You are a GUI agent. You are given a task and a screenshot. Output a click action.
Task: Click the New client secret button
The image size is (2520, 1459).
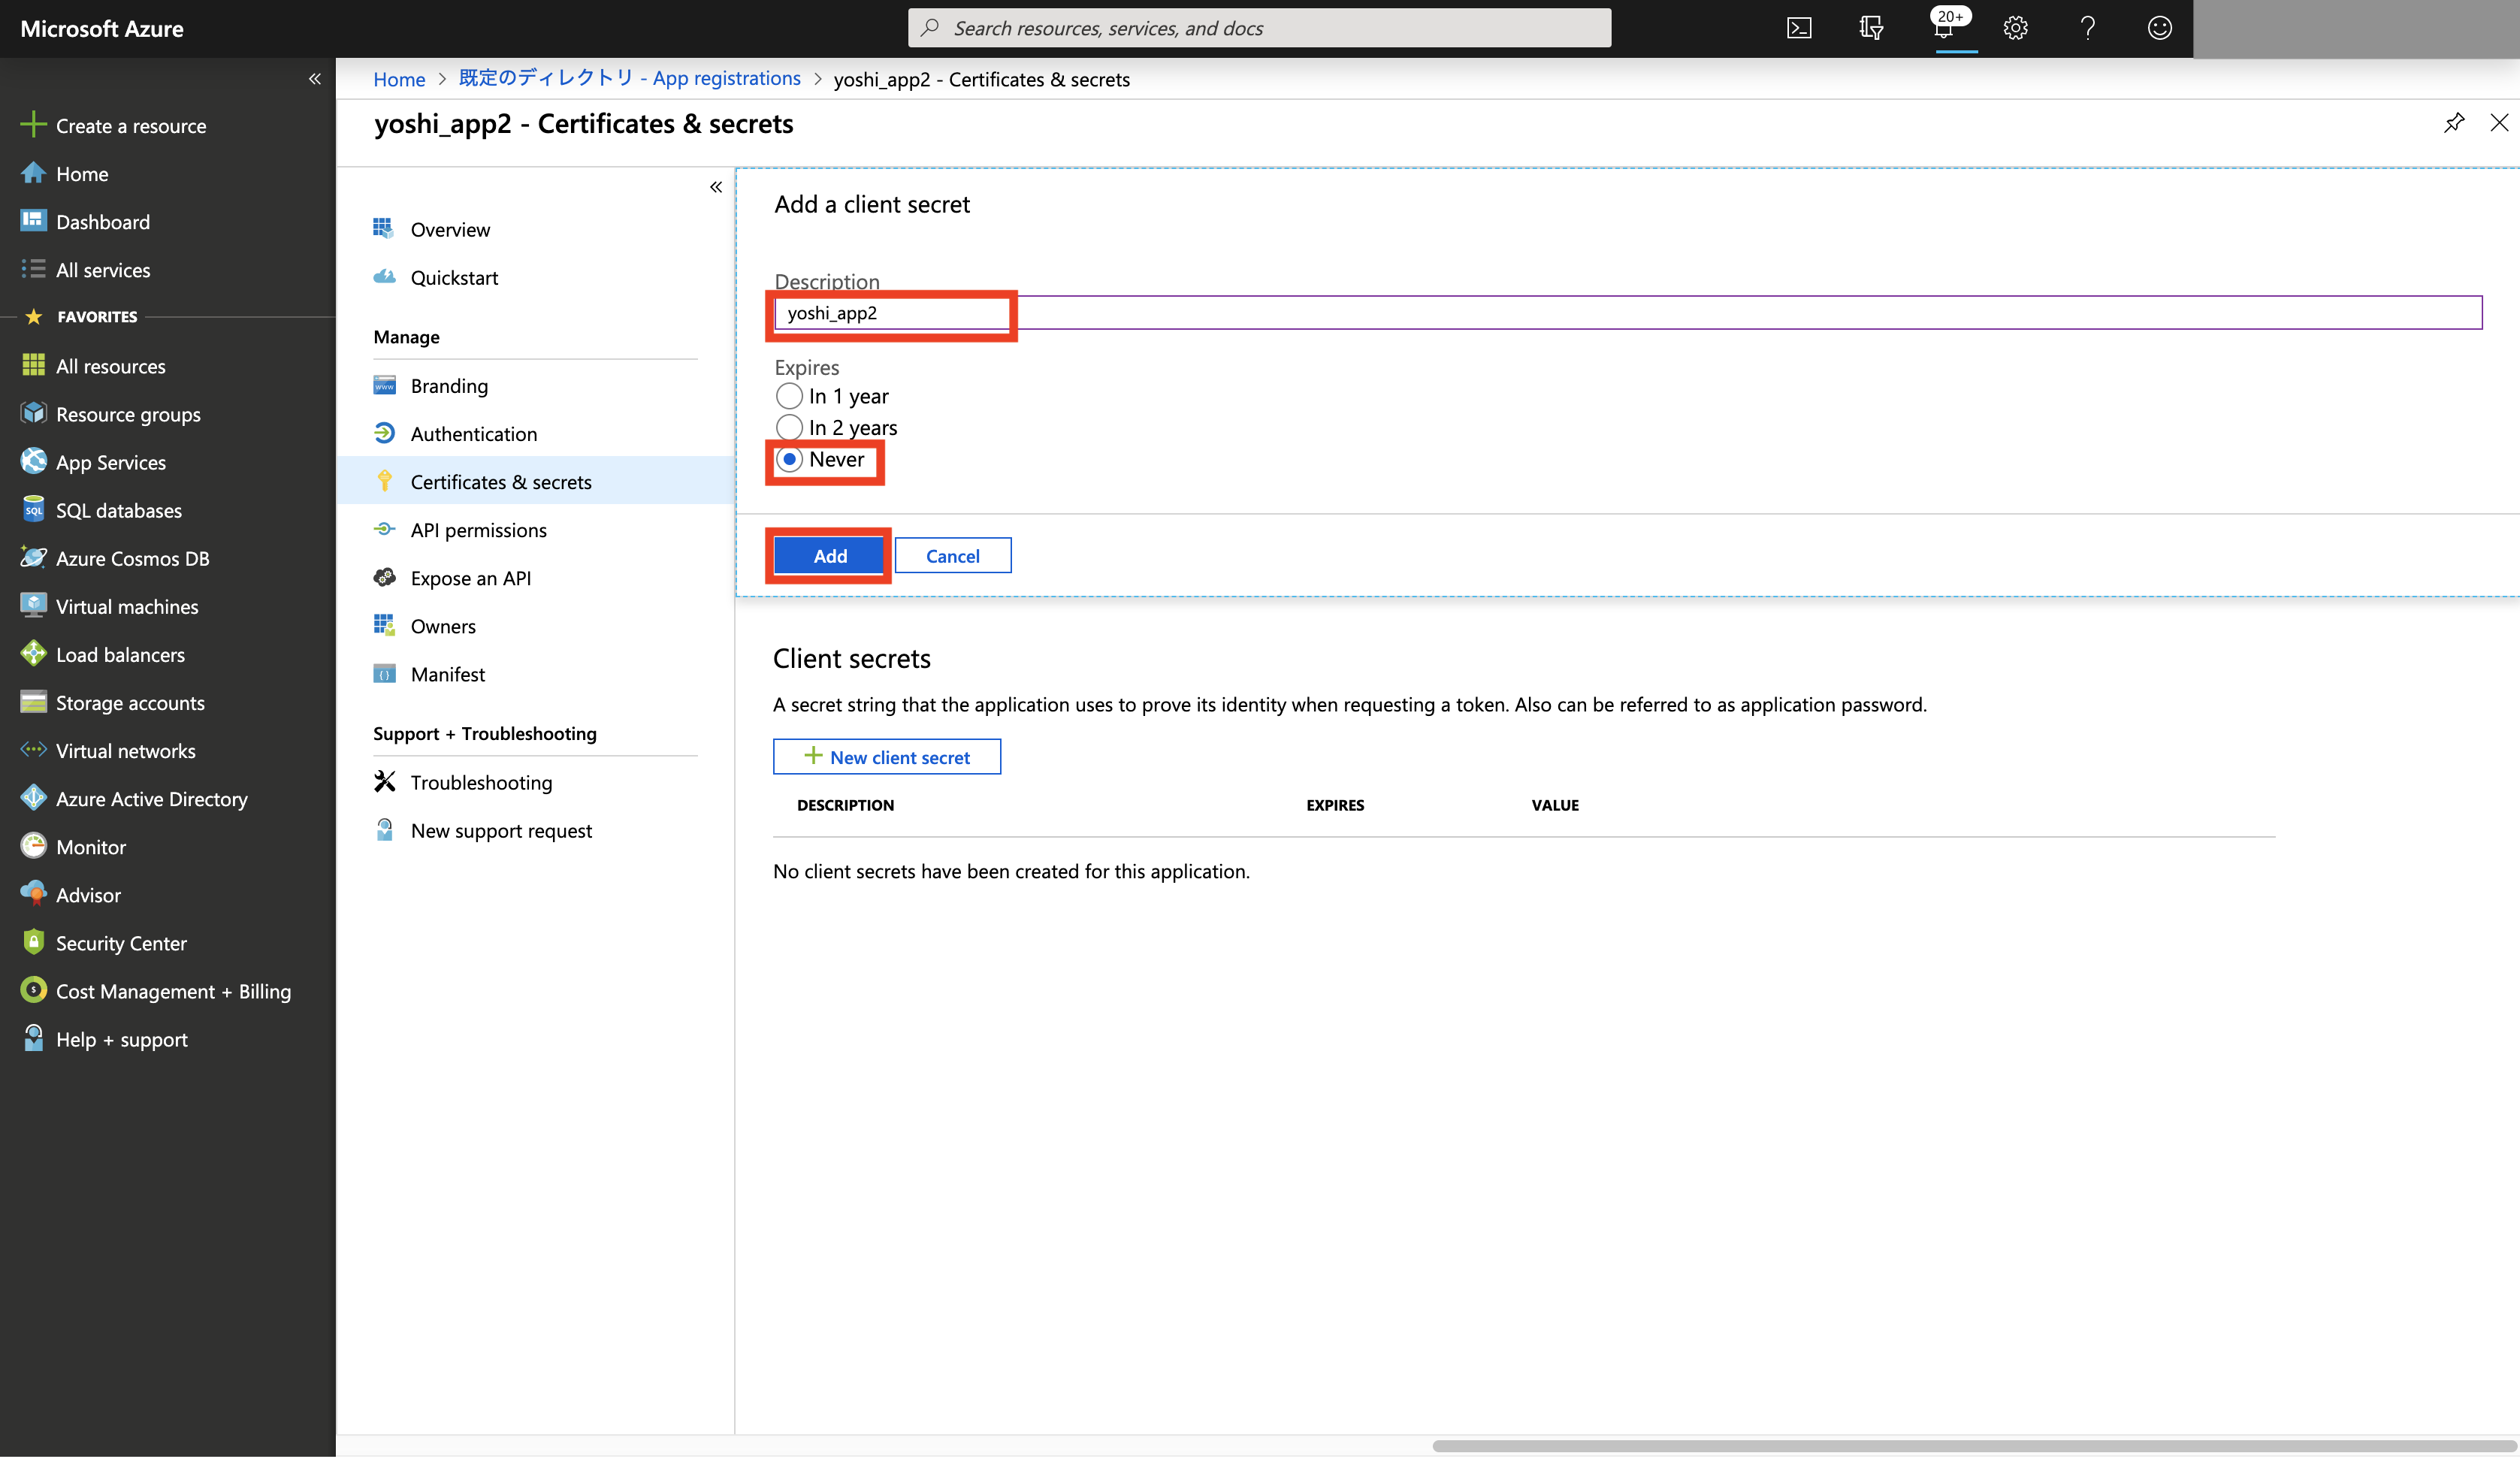click(x=887, y=757)
